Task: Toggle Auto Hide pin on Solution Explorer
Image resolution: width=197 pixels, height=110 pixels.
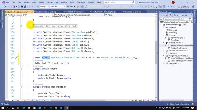Action: 189,12
